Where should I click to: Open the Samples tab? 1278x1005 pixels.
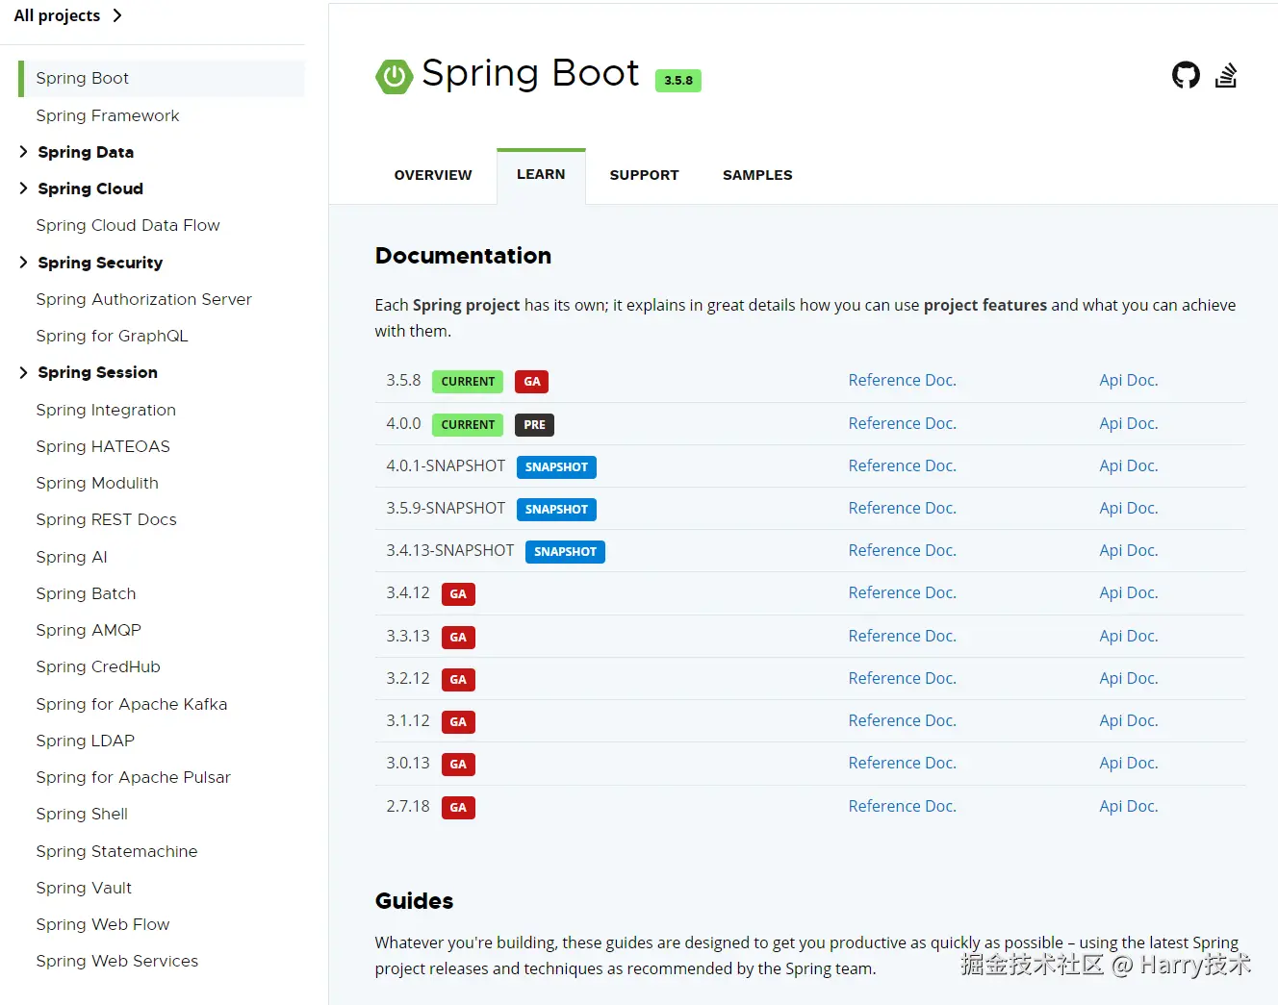pyautogui.click(x=757, y=175)
